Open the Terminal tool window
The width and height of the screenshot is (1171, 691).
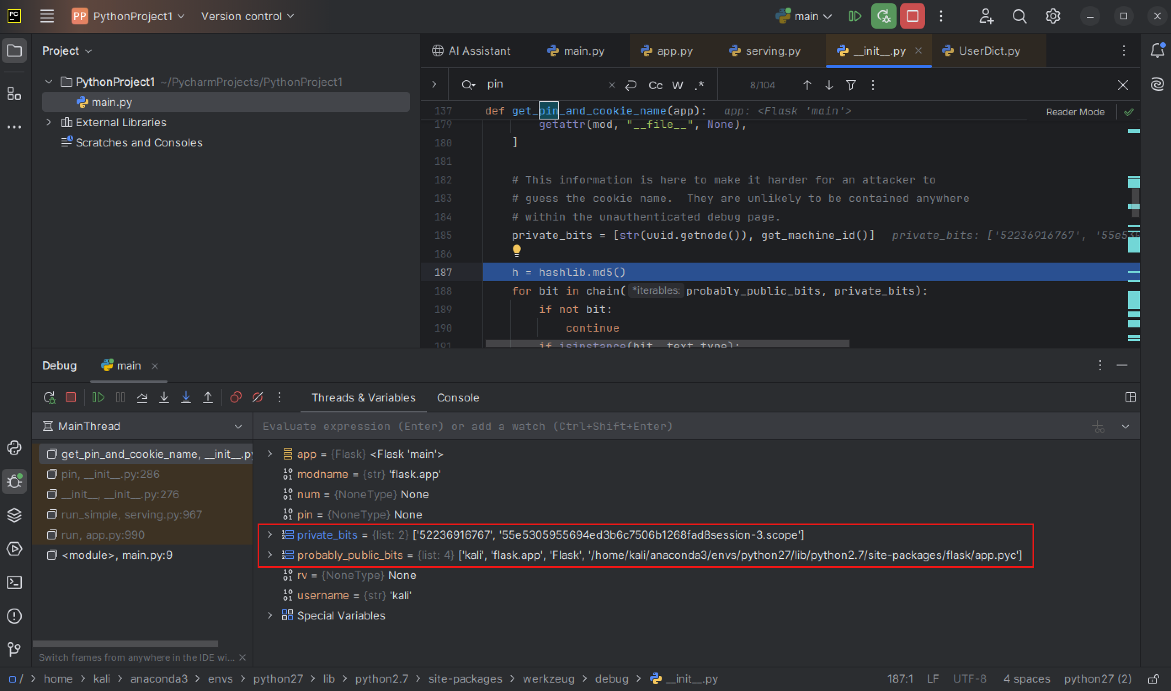[x=14, y=582]
